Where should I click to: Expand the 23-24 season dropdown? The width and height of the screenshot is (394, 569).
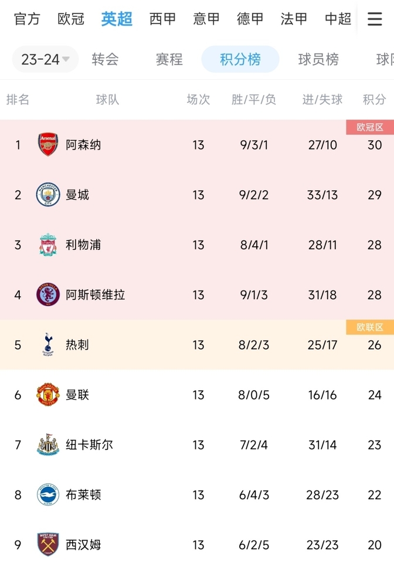point(45,59)
